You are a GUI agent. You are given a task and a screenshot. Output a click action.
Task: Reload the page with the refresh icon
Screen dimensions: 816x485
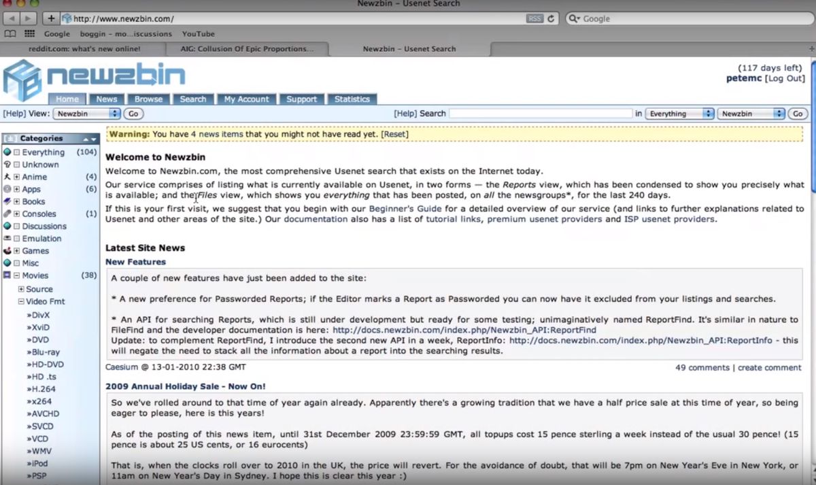[x=551, y=18]
